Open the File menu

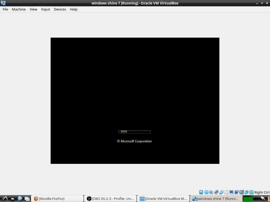pos(5,9)
